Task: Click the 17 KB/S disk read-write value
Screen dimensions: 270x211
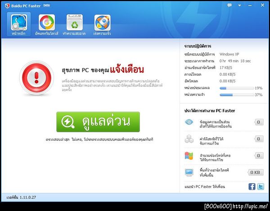Action: (x=226, y=67)
